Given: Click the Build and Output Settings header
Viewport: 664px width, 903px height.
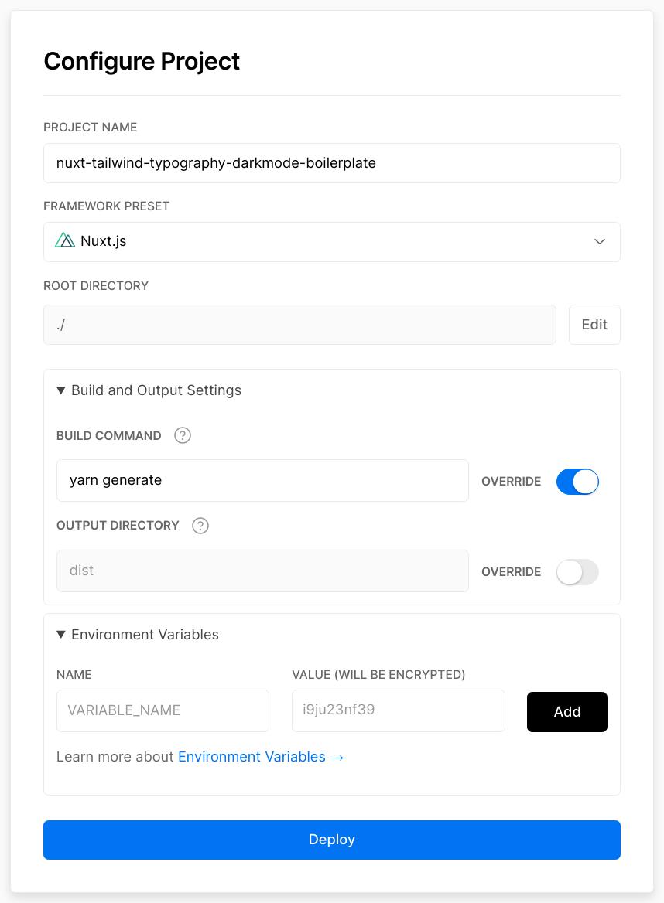Looking at the screenshot, I should click(149, 390).
